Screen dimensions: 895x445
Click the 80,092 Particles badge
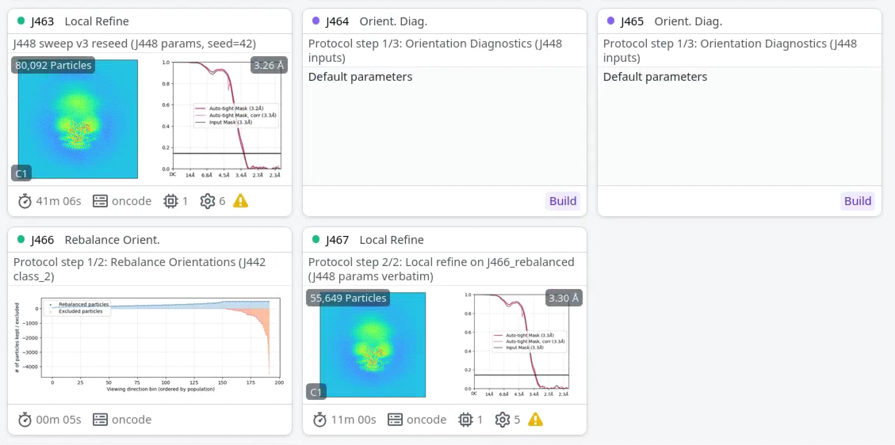(53, 65)
